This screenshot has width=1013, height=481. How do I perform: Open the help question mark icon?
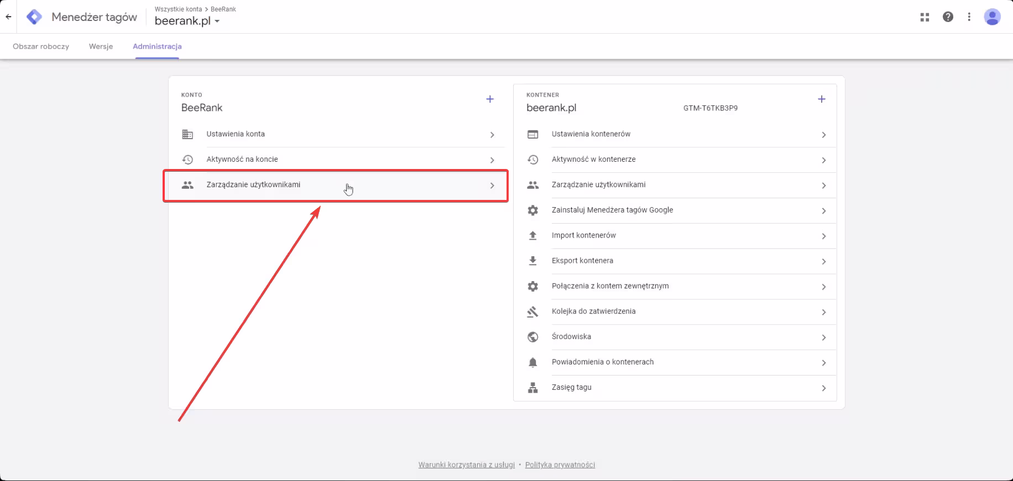[948, 17]
